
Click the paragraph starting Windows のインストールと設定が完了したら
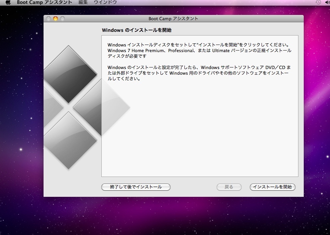(199, 73)
